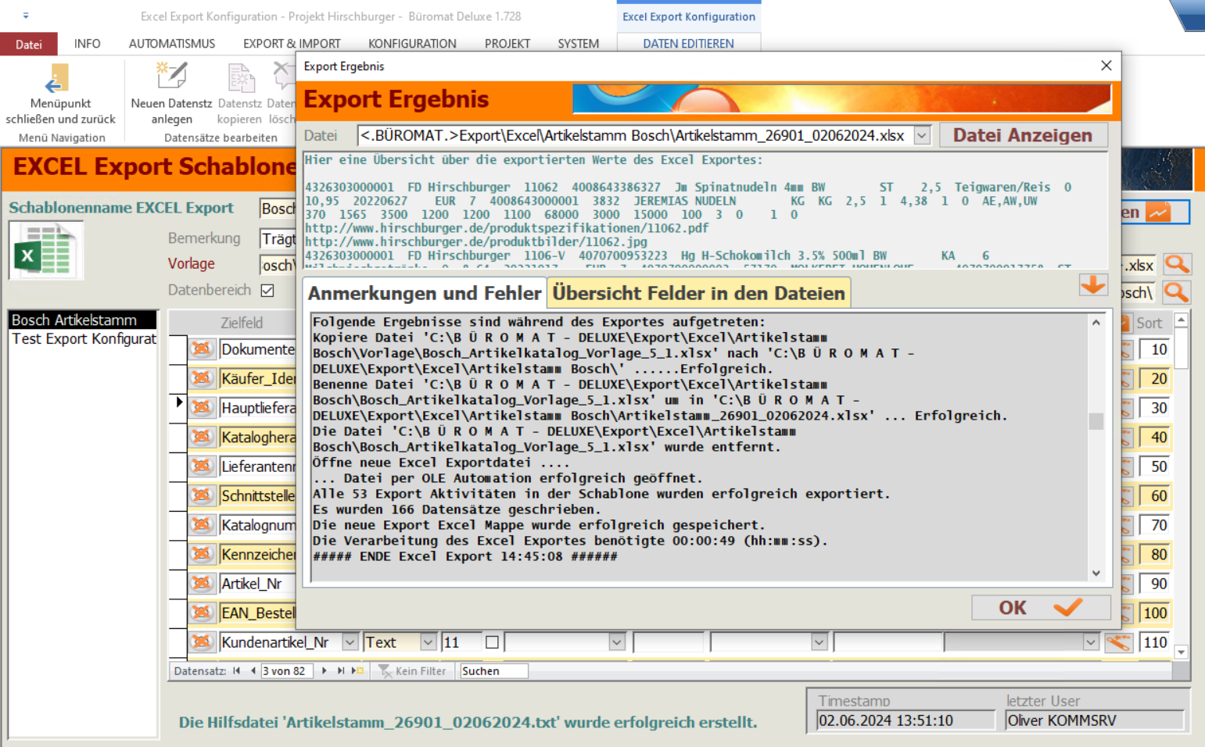Open the Kundenartikel_Nr field dropdown
Image resolution: width=1205 pixels, height=747 pixels.
350,642
